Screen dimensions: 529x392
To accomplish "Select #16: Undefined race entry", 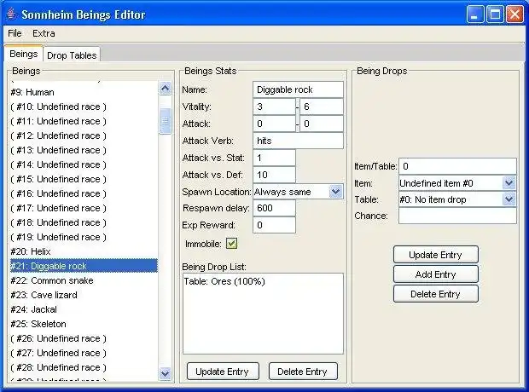I will point(84,193).
